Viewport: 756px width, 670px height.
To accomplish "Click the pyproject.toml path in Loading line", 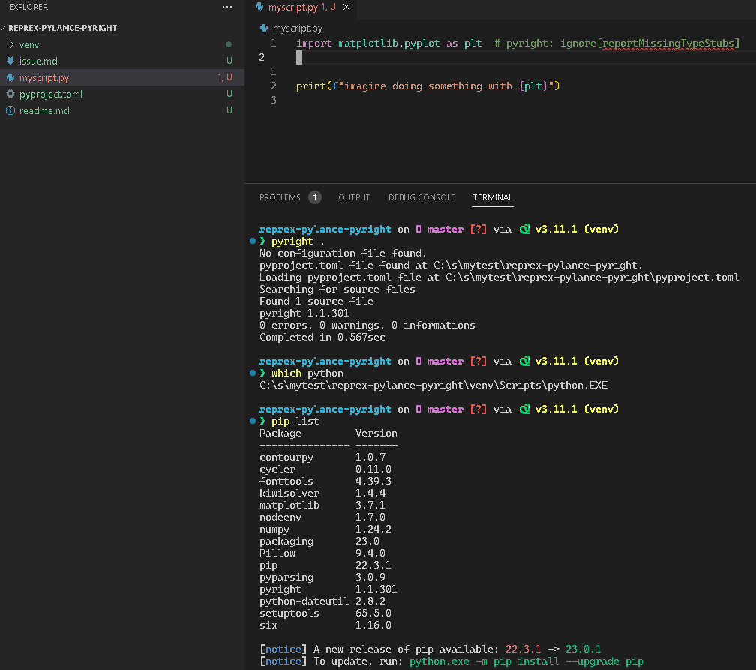I will pos(592,278).
